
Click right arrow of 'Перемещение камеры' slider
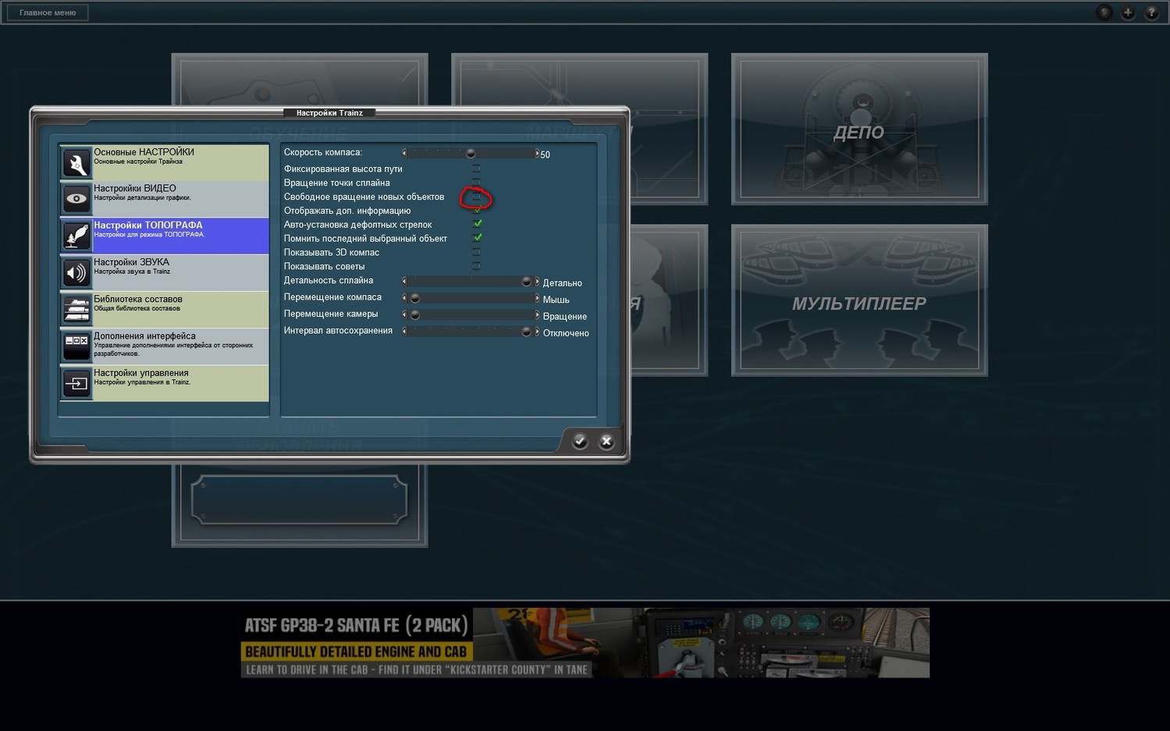click(x=537, y=314)
